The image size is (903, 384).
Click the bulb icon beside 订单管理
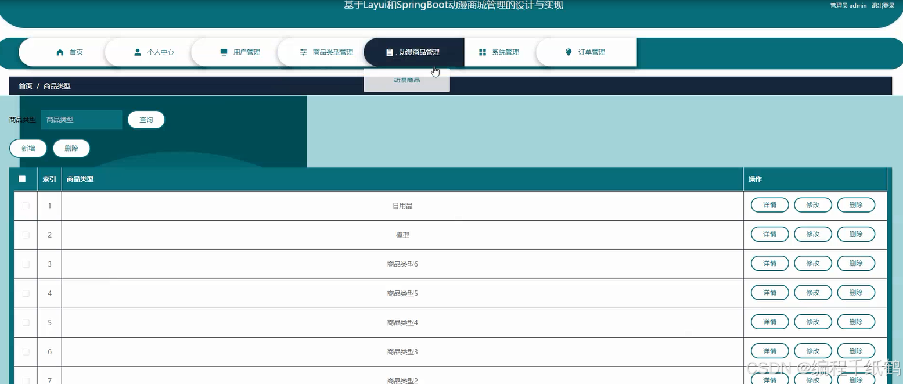[569, 52]
